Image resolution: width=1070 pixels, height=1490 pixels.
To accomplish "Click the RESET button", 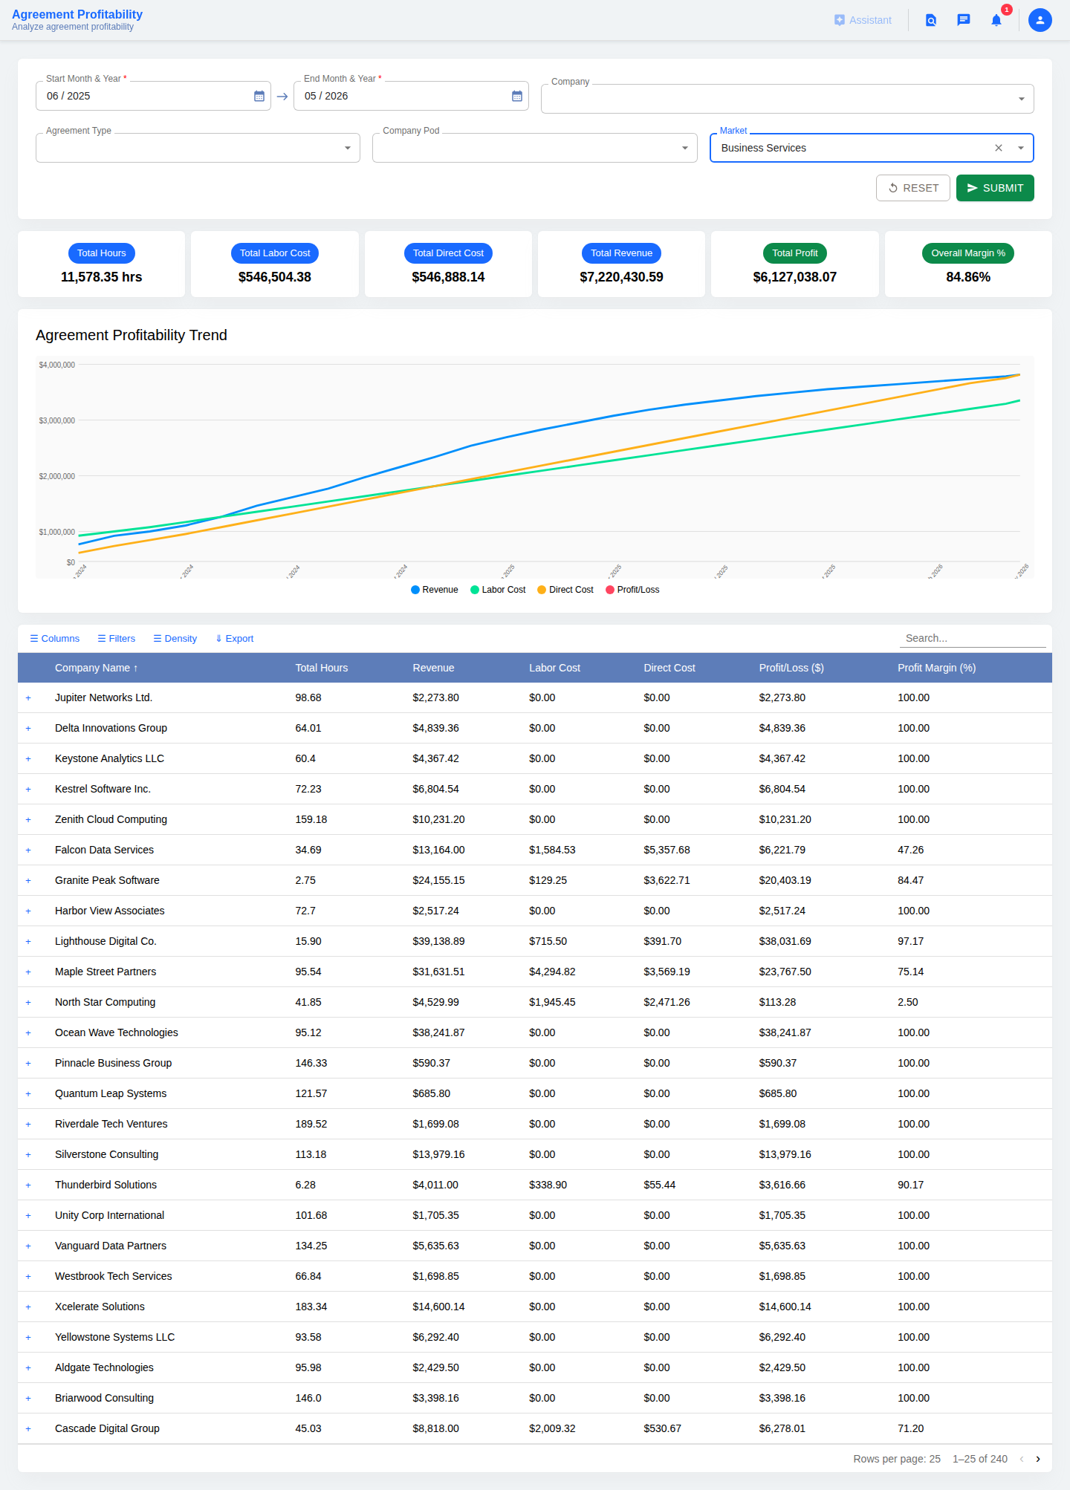I will [913, 188].
